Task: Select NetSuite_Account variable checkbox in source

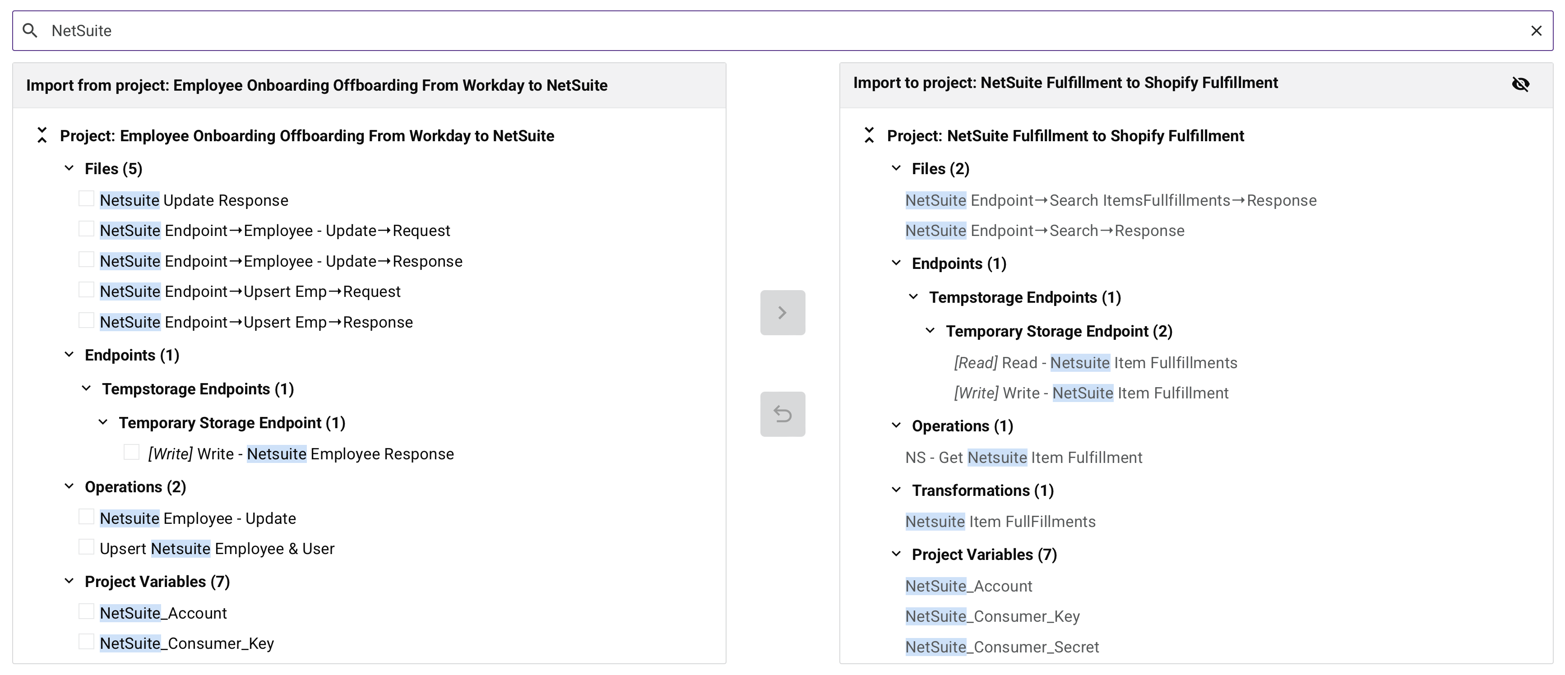Action: (x=86, y=611)
